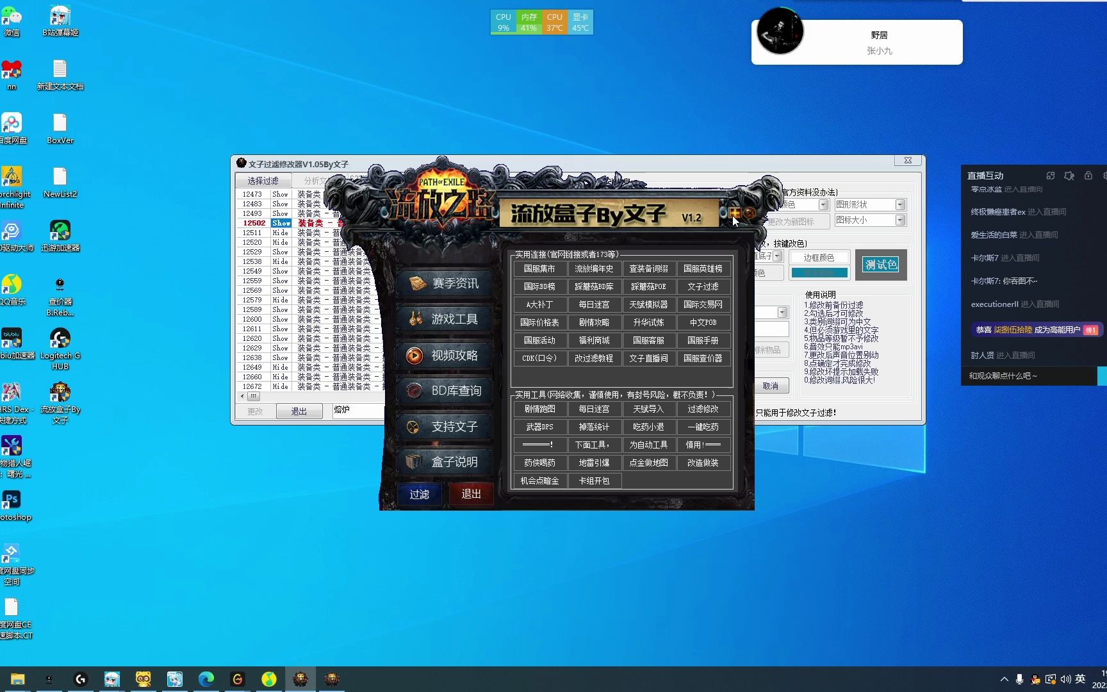Open the 支持文子 sidebar section

(445, 426)
